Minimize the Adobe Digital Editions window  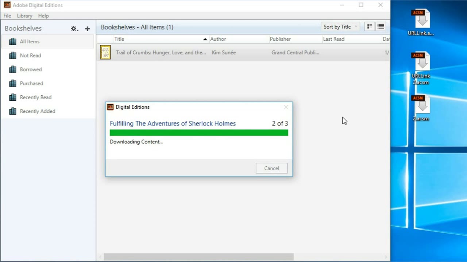pyautogui.click(x=341, y=5)
